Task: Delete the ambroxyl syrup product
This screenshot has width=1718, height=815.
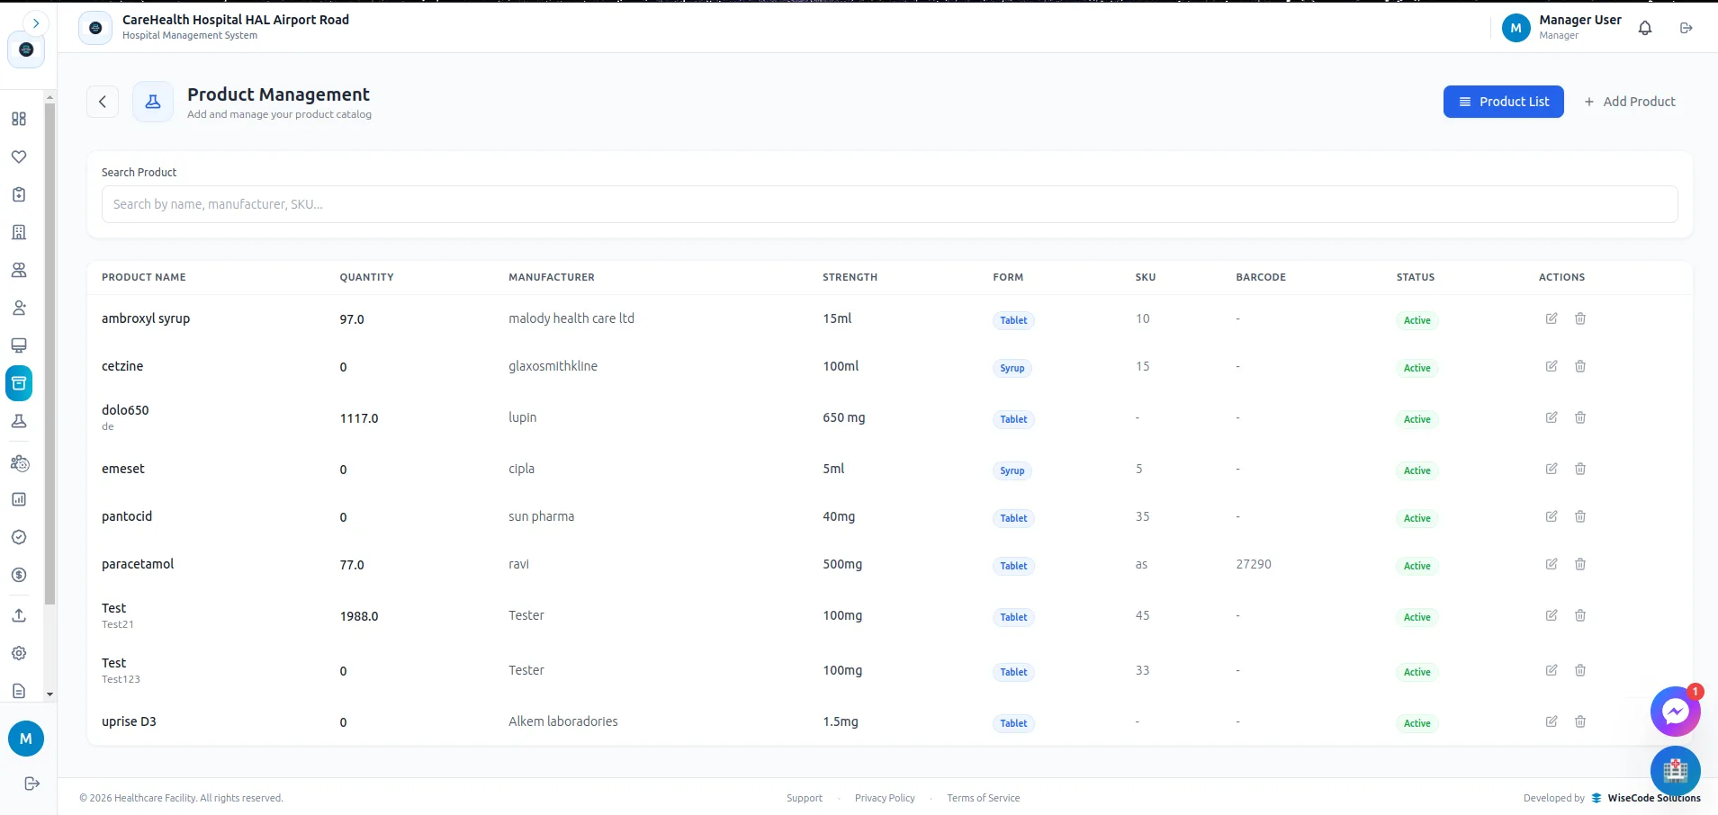Action: (x=1580, y=318)
